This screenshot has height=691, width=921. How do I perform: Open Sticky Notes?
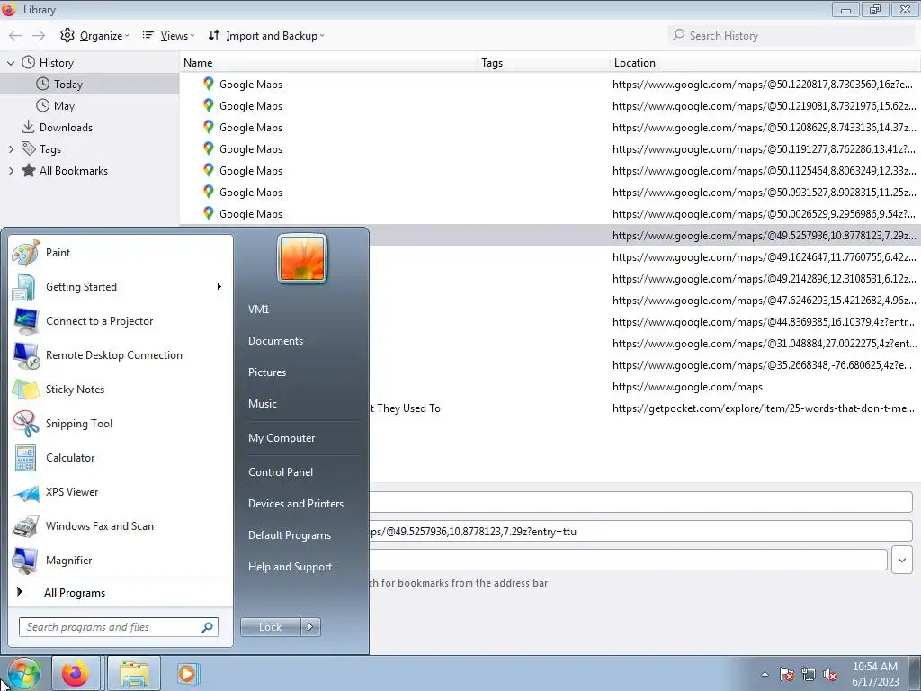(x=121, y=390)
